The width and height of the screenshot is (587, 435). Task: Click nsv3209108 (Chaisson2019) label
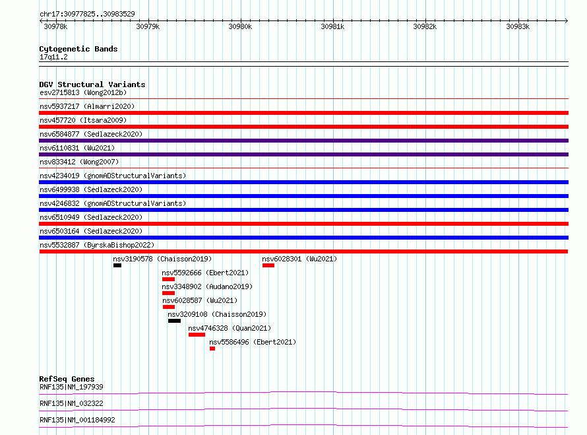click(x=217, y=314)
